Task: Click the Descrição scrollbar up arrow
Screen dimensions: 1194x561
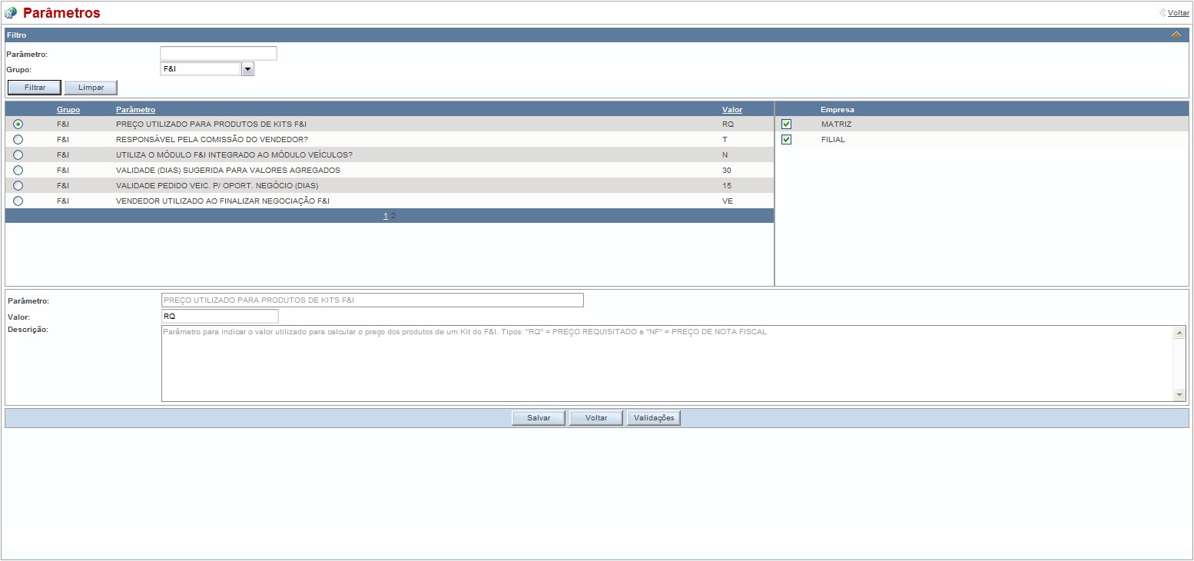Action: (1179, 332)
